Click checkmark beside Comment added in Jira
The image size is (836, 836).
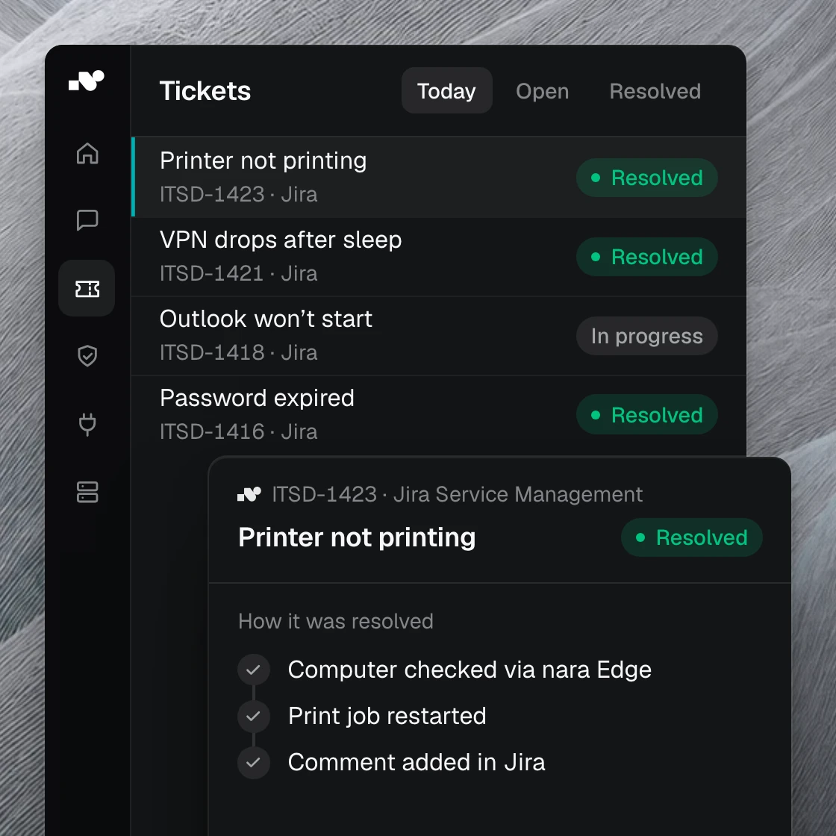coord(254,762)
